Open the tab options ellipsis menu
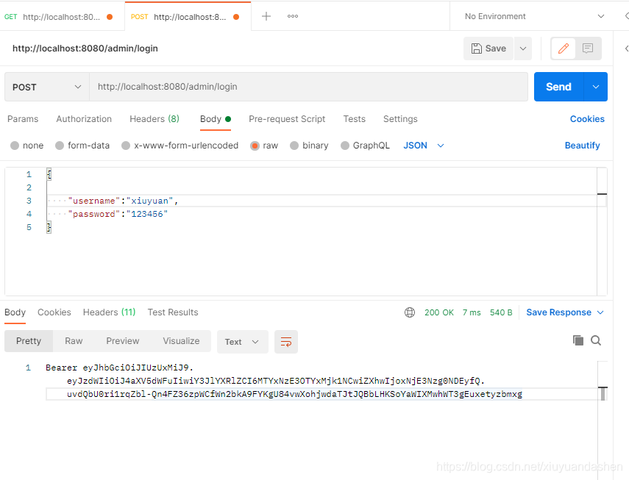Screen dimensions: 629x480 pyautogui.click(x=293, y=16)
